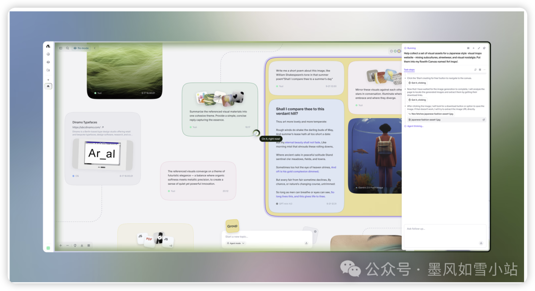The height and width of the screenshot is (291, 535).
Task: Open the japanese-fashion-asset-1.jpg file row
Action: (446, 120)
